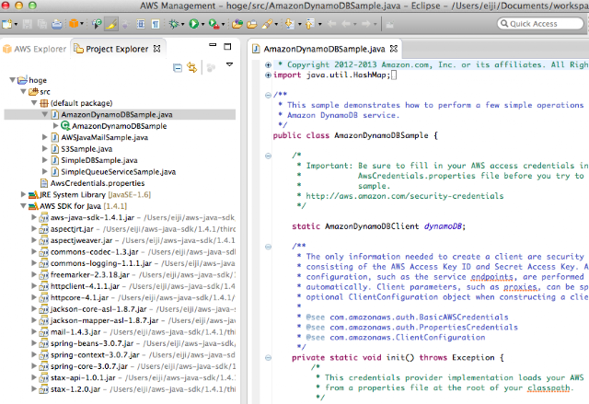Open the Debug dropdown arrow
589x404 pixels.
[x=182, y=25]
